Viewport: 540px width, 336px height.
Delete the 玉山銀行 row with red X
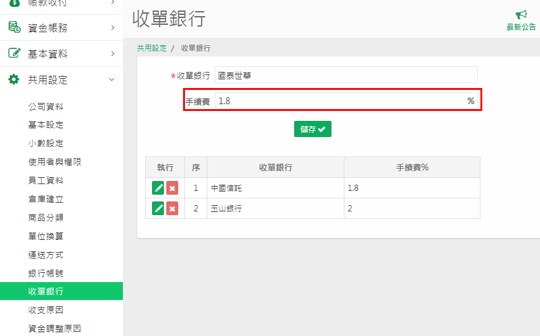click(172, 208)
